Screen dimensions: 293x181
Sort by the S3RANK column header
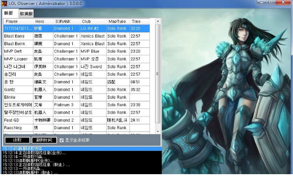(x=66, y=21)
